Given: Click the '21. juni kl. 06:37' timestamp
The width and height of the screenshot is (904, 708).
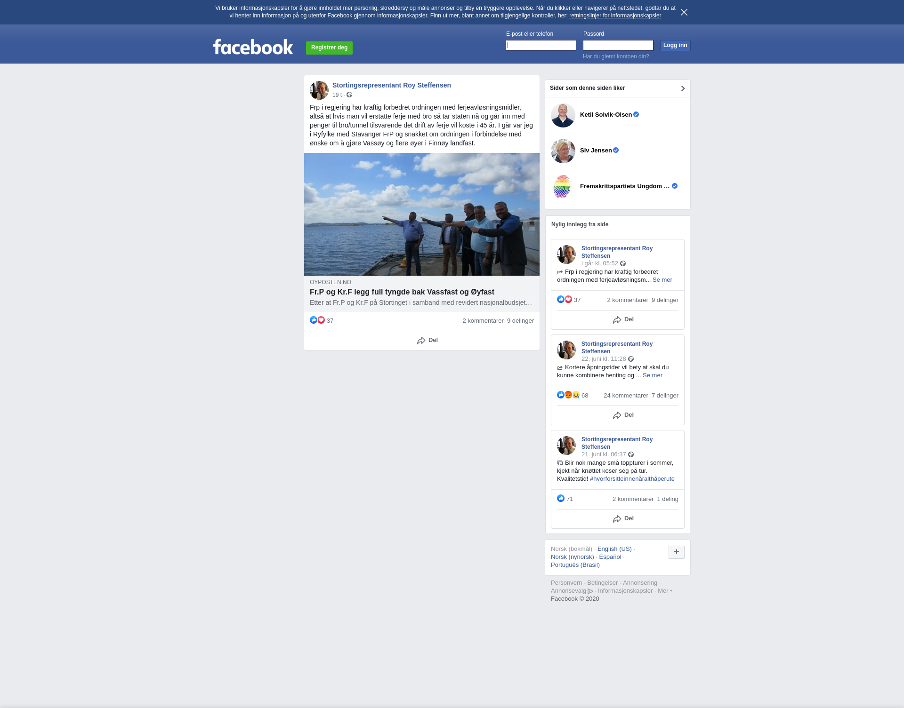Looking at the screenshot, I should 604,454.
